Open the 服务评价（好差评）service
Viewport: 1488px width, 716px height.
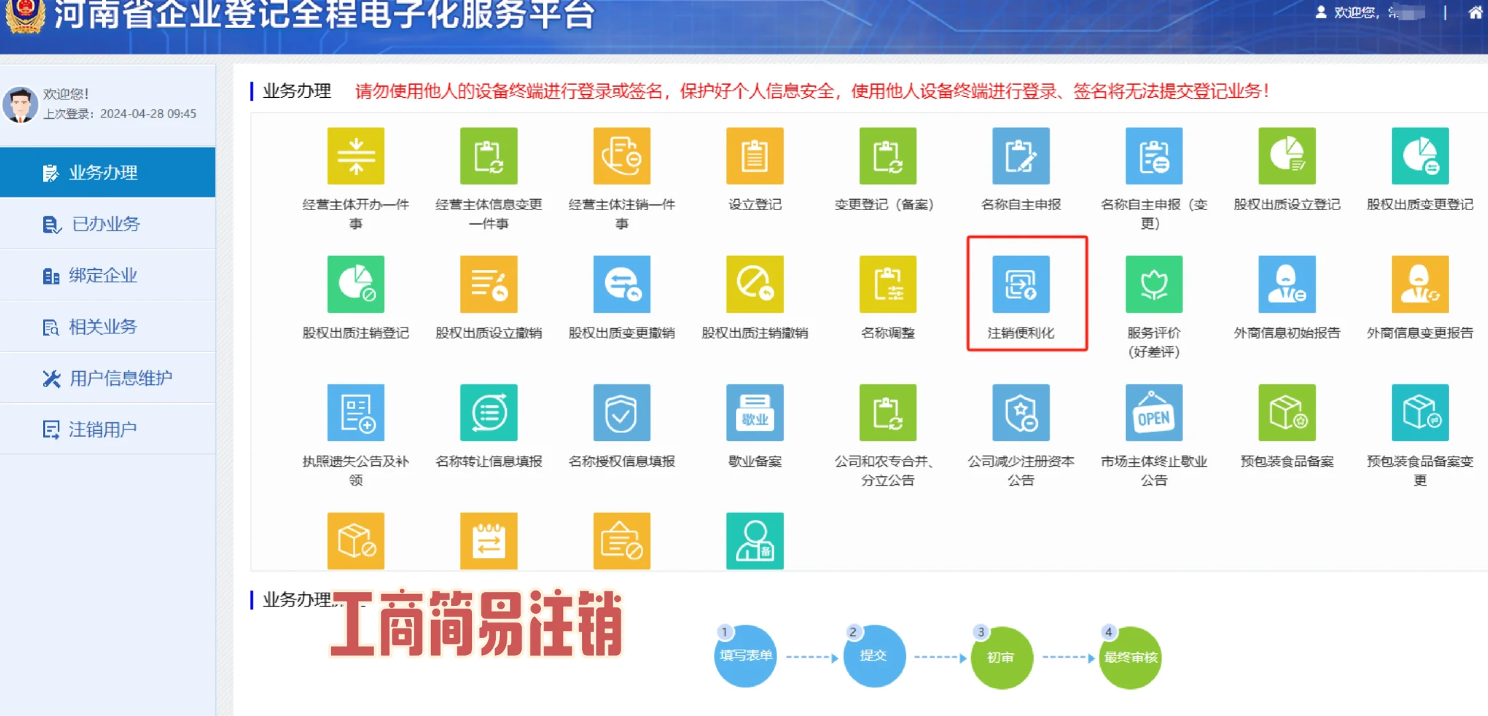1154,285
